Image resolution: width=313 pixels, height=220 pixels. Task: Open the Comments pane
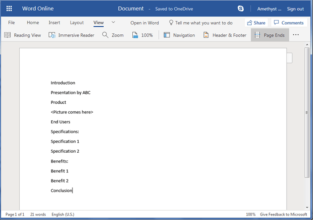point(288,23)
